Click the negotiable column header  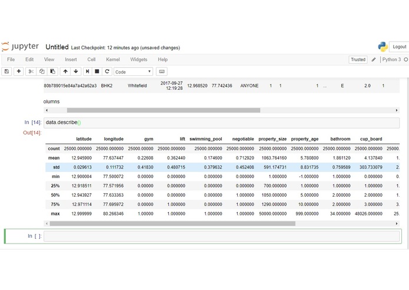coord(243,139)
